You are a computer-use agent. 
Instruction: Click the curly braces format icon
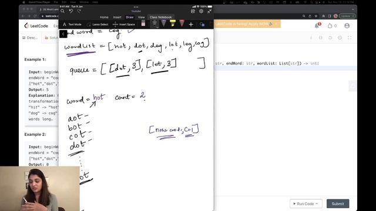click(x=321, y=38)
